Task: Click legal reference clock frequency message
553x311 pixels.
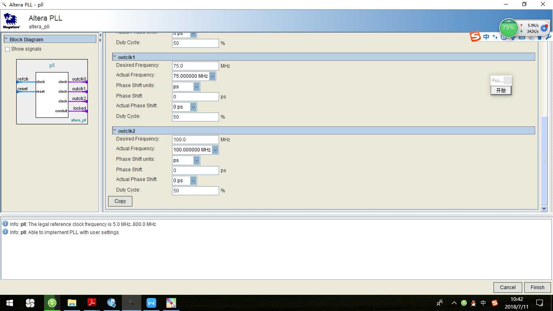Action: tap(83, 224)
